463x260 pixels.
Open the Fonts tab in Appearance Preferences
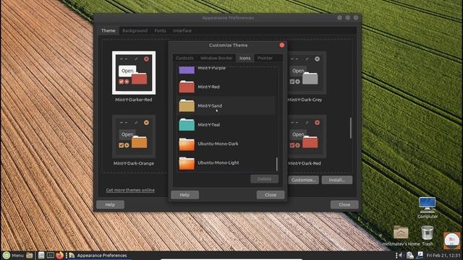click(x=160, y=30)
